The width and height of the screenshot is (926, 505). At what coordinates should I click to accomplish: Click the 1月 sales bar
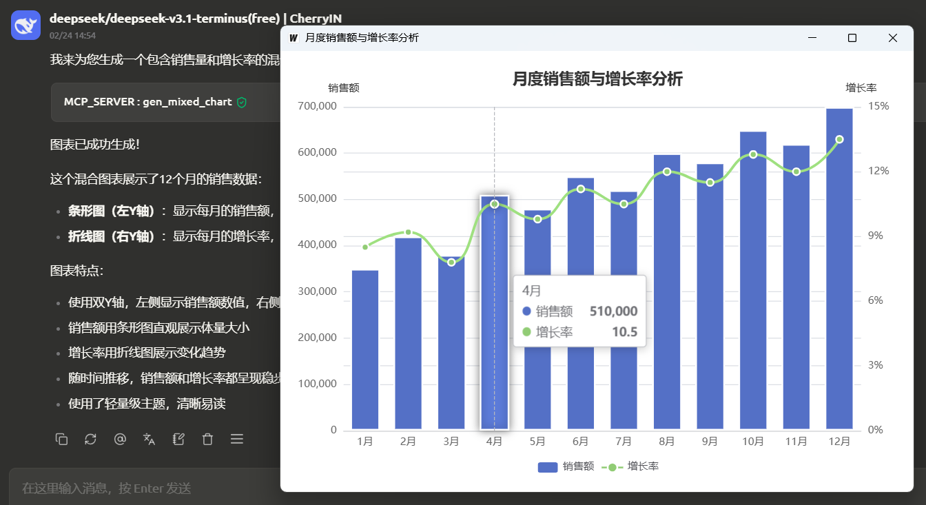coord(365,350)
